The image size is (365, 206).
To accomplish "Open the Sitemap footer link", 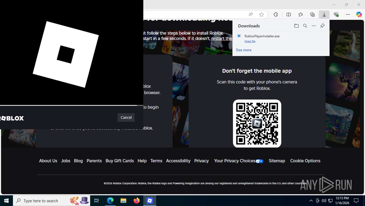I will pyautogui.click(x=277, y=161).
